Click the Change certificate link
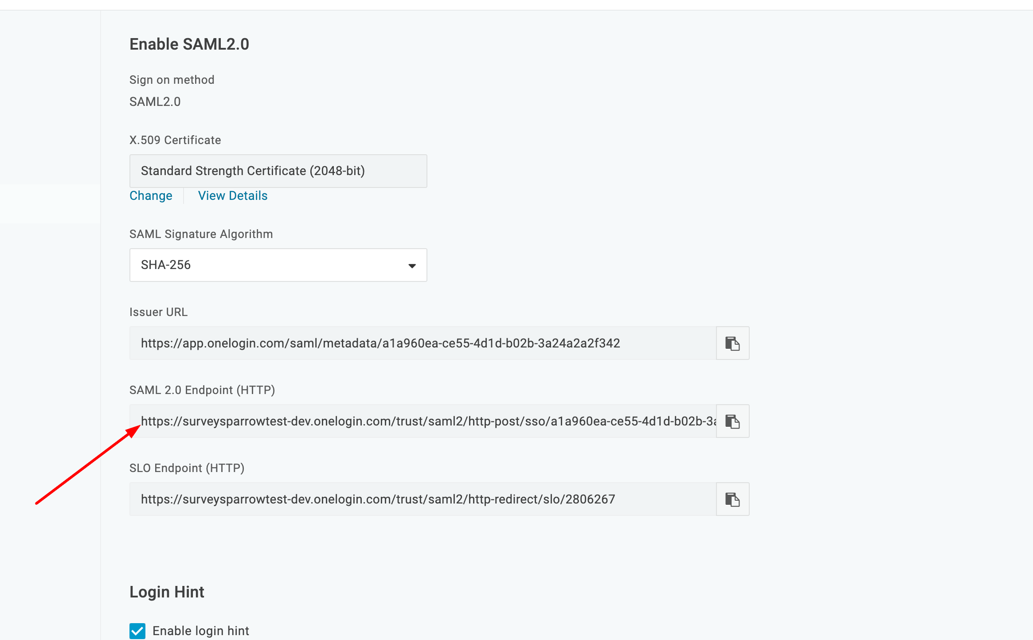The width and height of the screenshot is (1033, 640). 151,196
